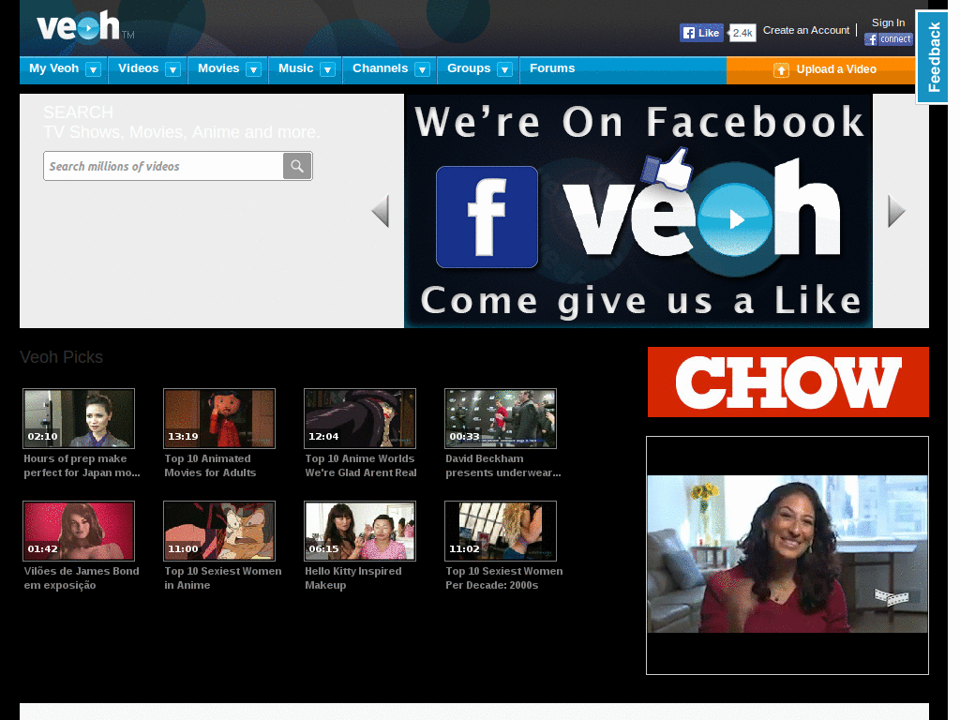Click the Facebook Like button
The height and width of the screenshot is (720, 960).
click(701, 33)
